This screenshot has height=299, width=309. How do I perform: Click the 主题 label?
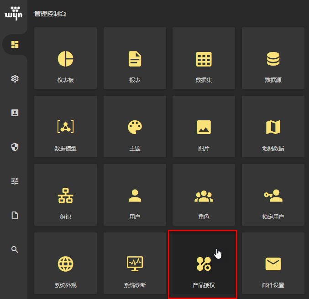pyautogui.click(x=135, y=149)
